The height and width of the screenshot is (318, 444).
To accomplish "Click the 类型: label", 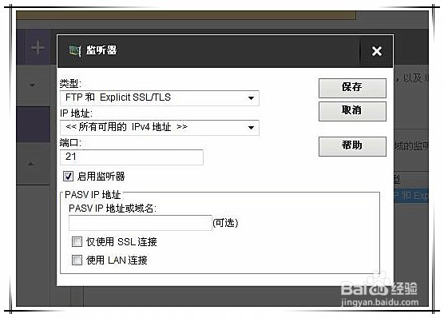I will 70,84.
